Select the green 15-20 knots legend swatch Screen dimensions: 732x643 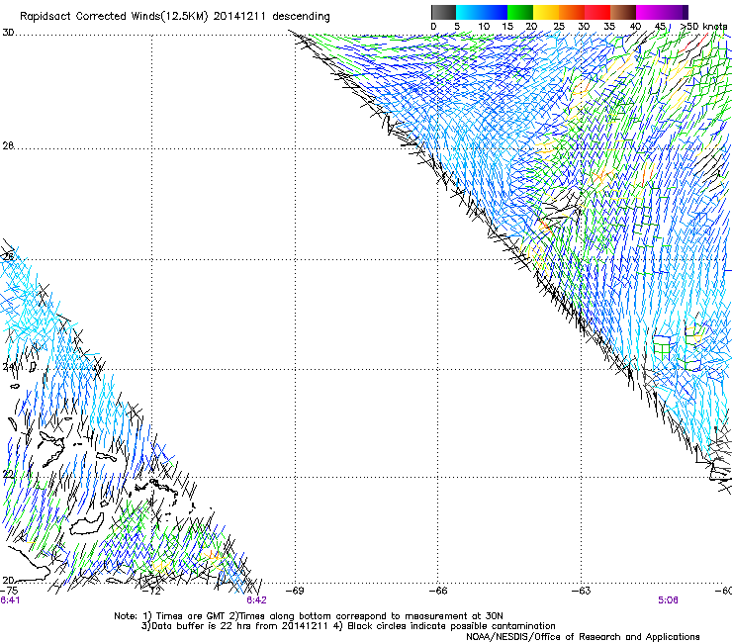coord(520,12)
